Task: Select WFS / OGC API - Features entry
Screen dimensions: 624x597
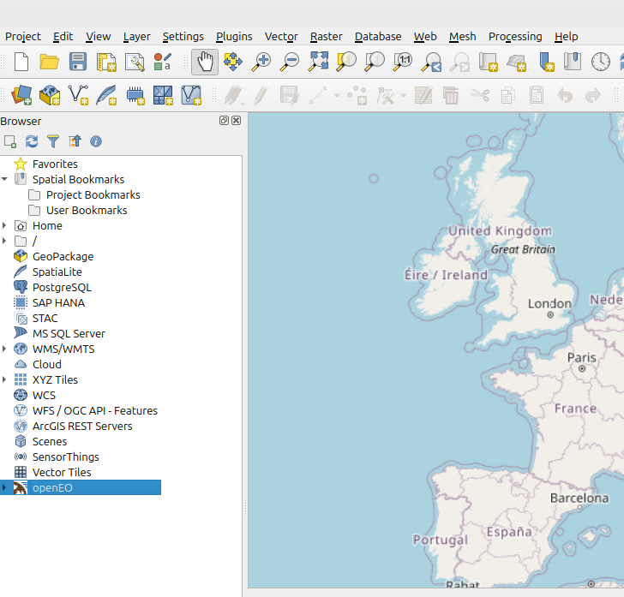Action: click(x=95, y=410)
